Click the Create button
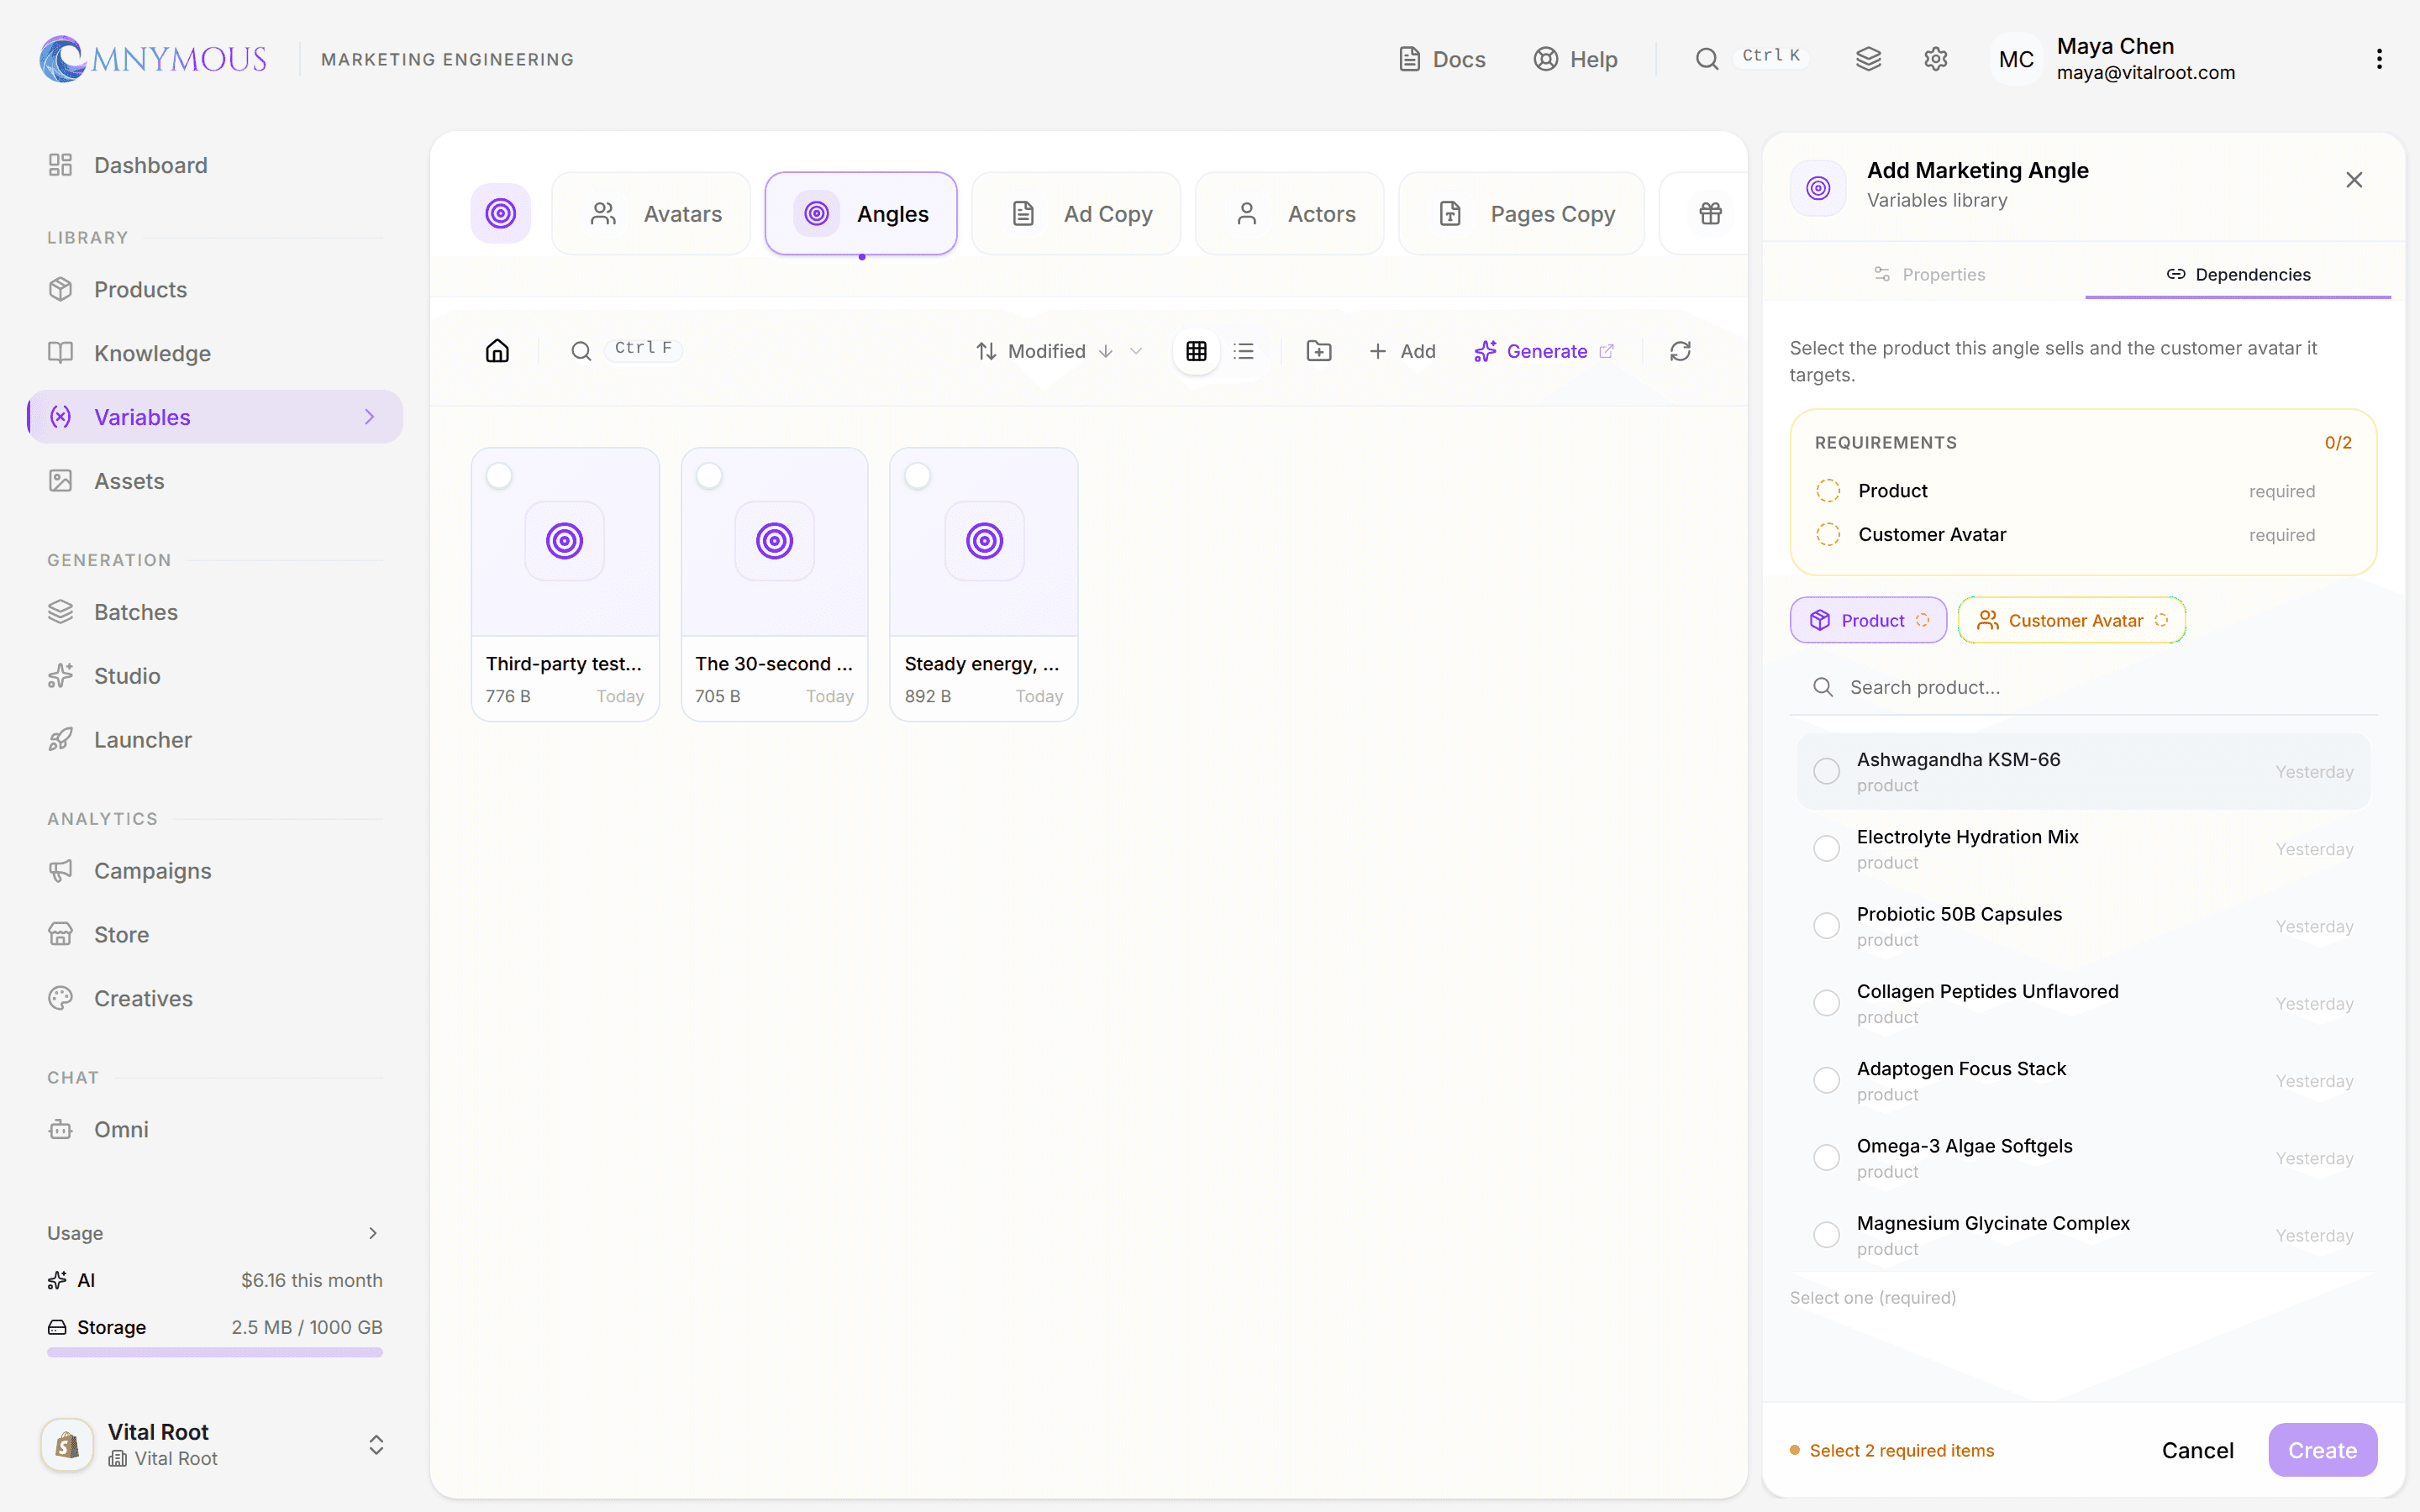 click(x=2322, y=1450)
